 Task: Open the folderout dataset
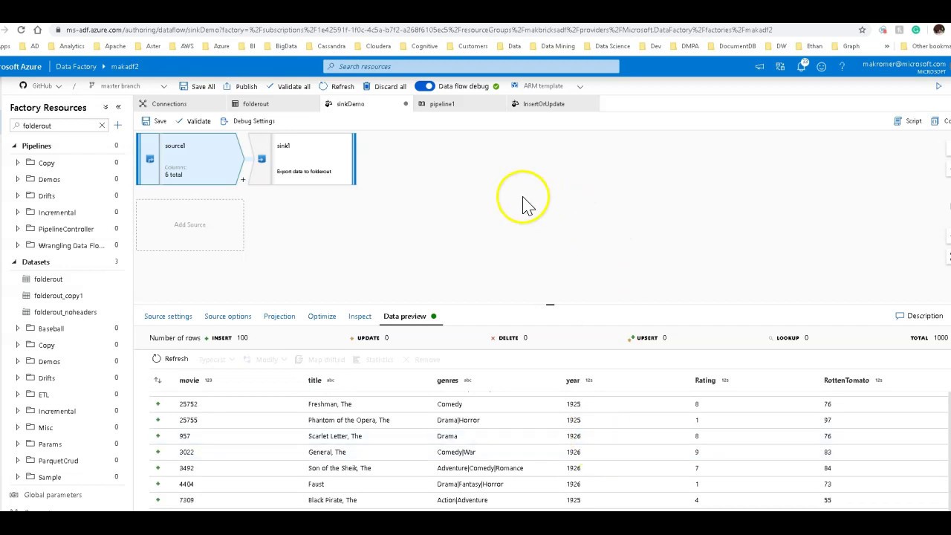[x=48, y=279]
